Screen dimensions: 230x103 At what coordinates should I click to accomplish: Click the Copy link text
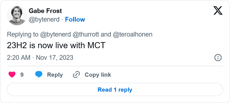pos(98,75)
